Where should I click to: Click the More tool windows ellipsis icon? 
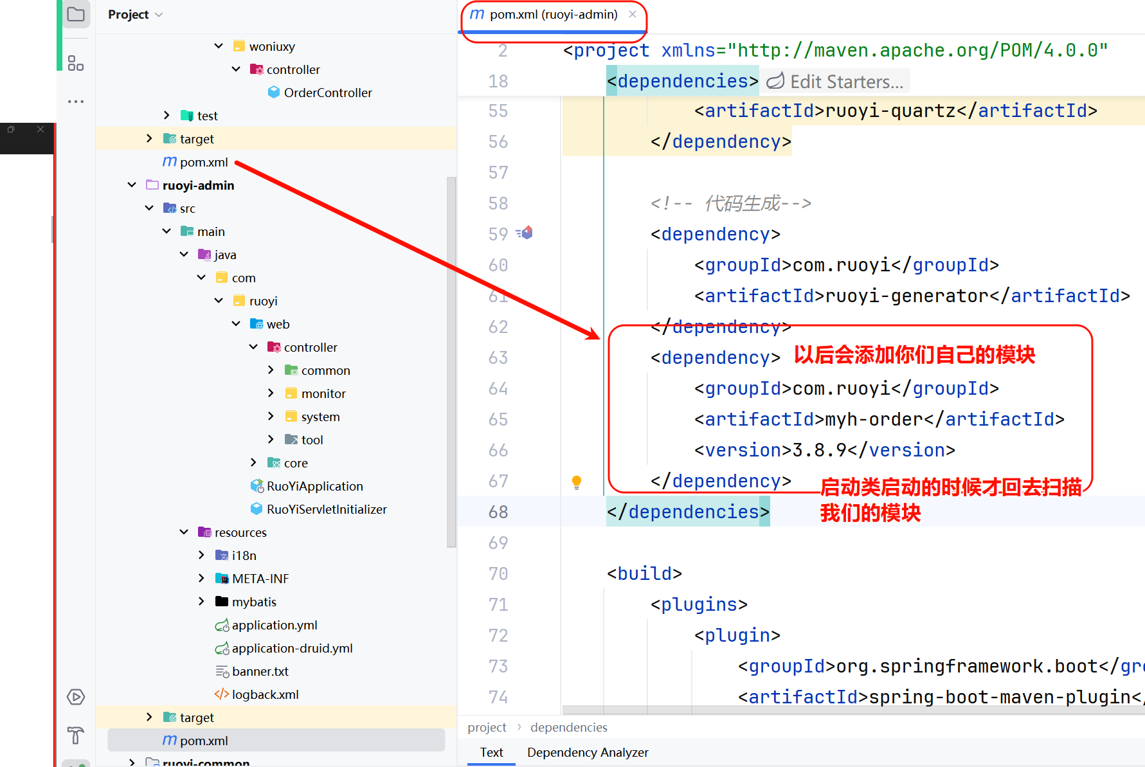point(76,102)
